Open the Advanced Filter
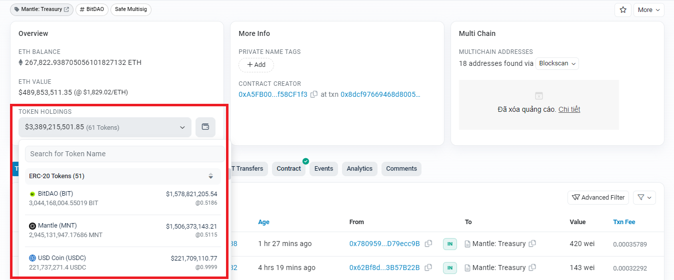674x280 pixels. (x=598, y=198)
